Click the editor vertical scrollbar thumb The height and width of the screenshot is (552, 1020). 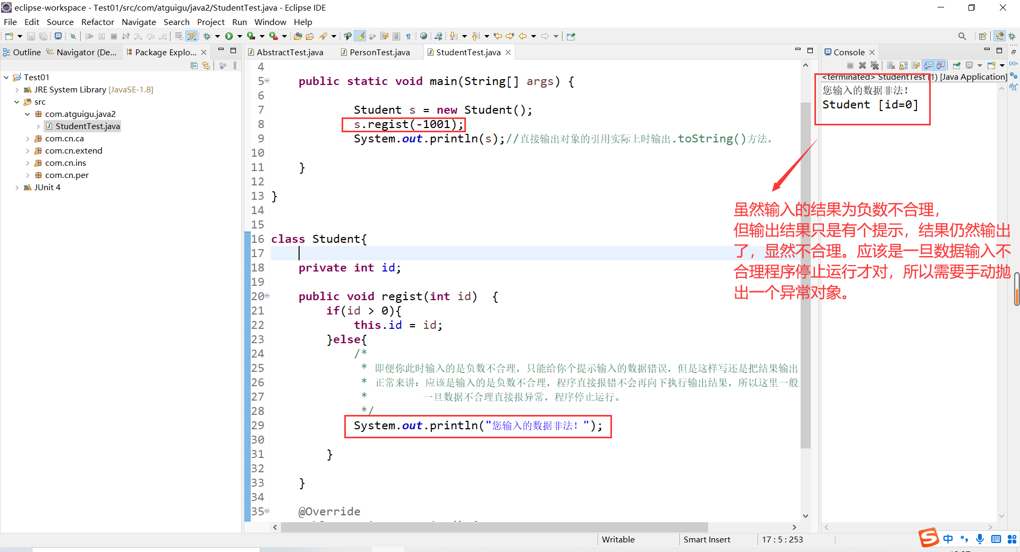(x=805, y=275)
